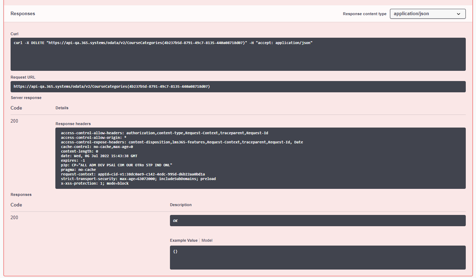Switch to the Model tab
Image resolution: width=476 pixels, height=278 pixels.
click(207, 240)
